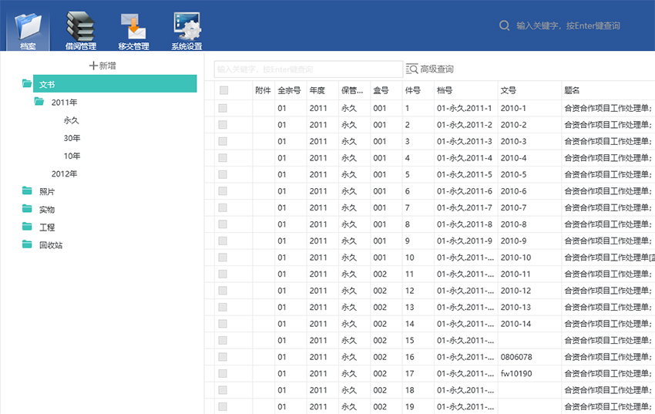Image resolution: width=655 pixels, height=414 pixels.
Task: Sort by the 全宗号 column header
Action: pos(289,90)
